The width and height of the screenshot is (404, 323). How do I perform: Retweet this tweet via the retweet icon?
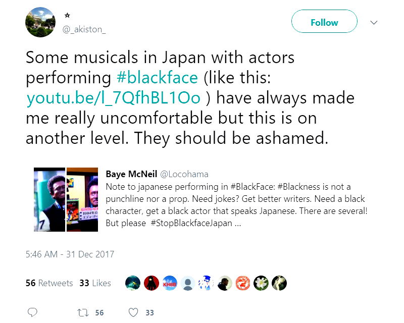click(x=83, y=312)
